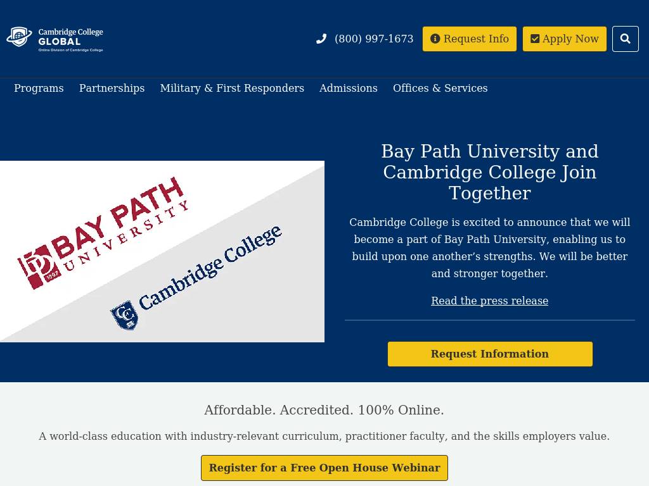Select the Apply Now header button label
Screen dimensions: 649x486
click(x=570, y=39)
